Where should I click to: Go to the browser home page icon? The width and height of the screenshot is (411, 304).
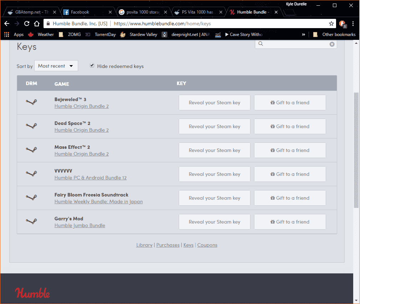(x=37, y=23)
